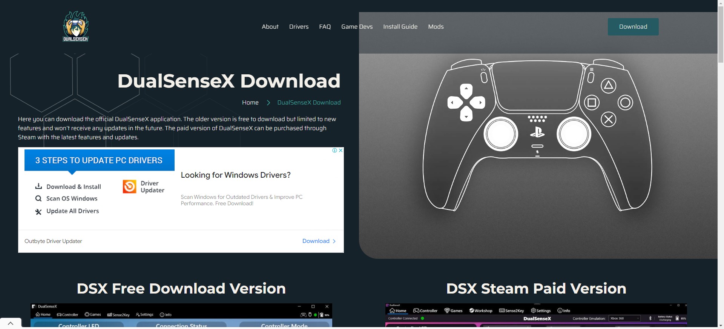Click the page description paragraph text
The width and height of the screenshot is (724, 329).
(x=177, y=128)
